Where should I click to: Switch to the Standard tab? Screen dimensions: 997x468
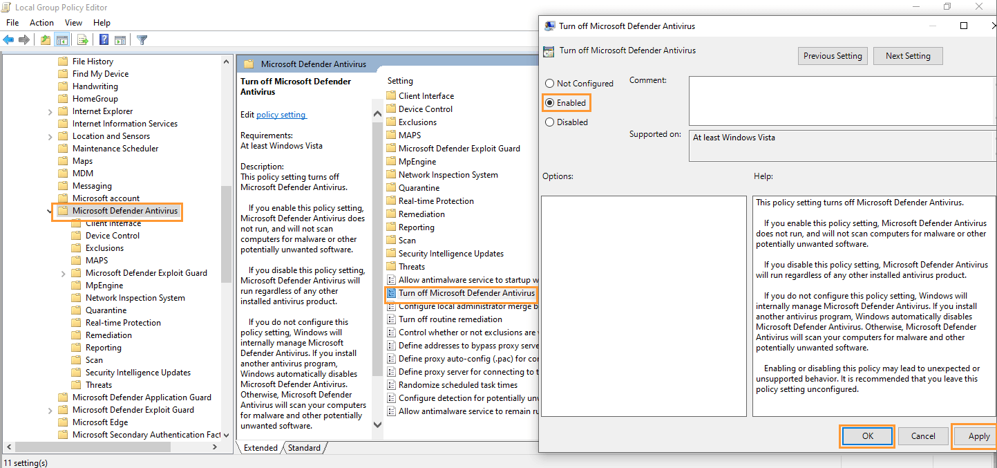(x=304, y=448)
